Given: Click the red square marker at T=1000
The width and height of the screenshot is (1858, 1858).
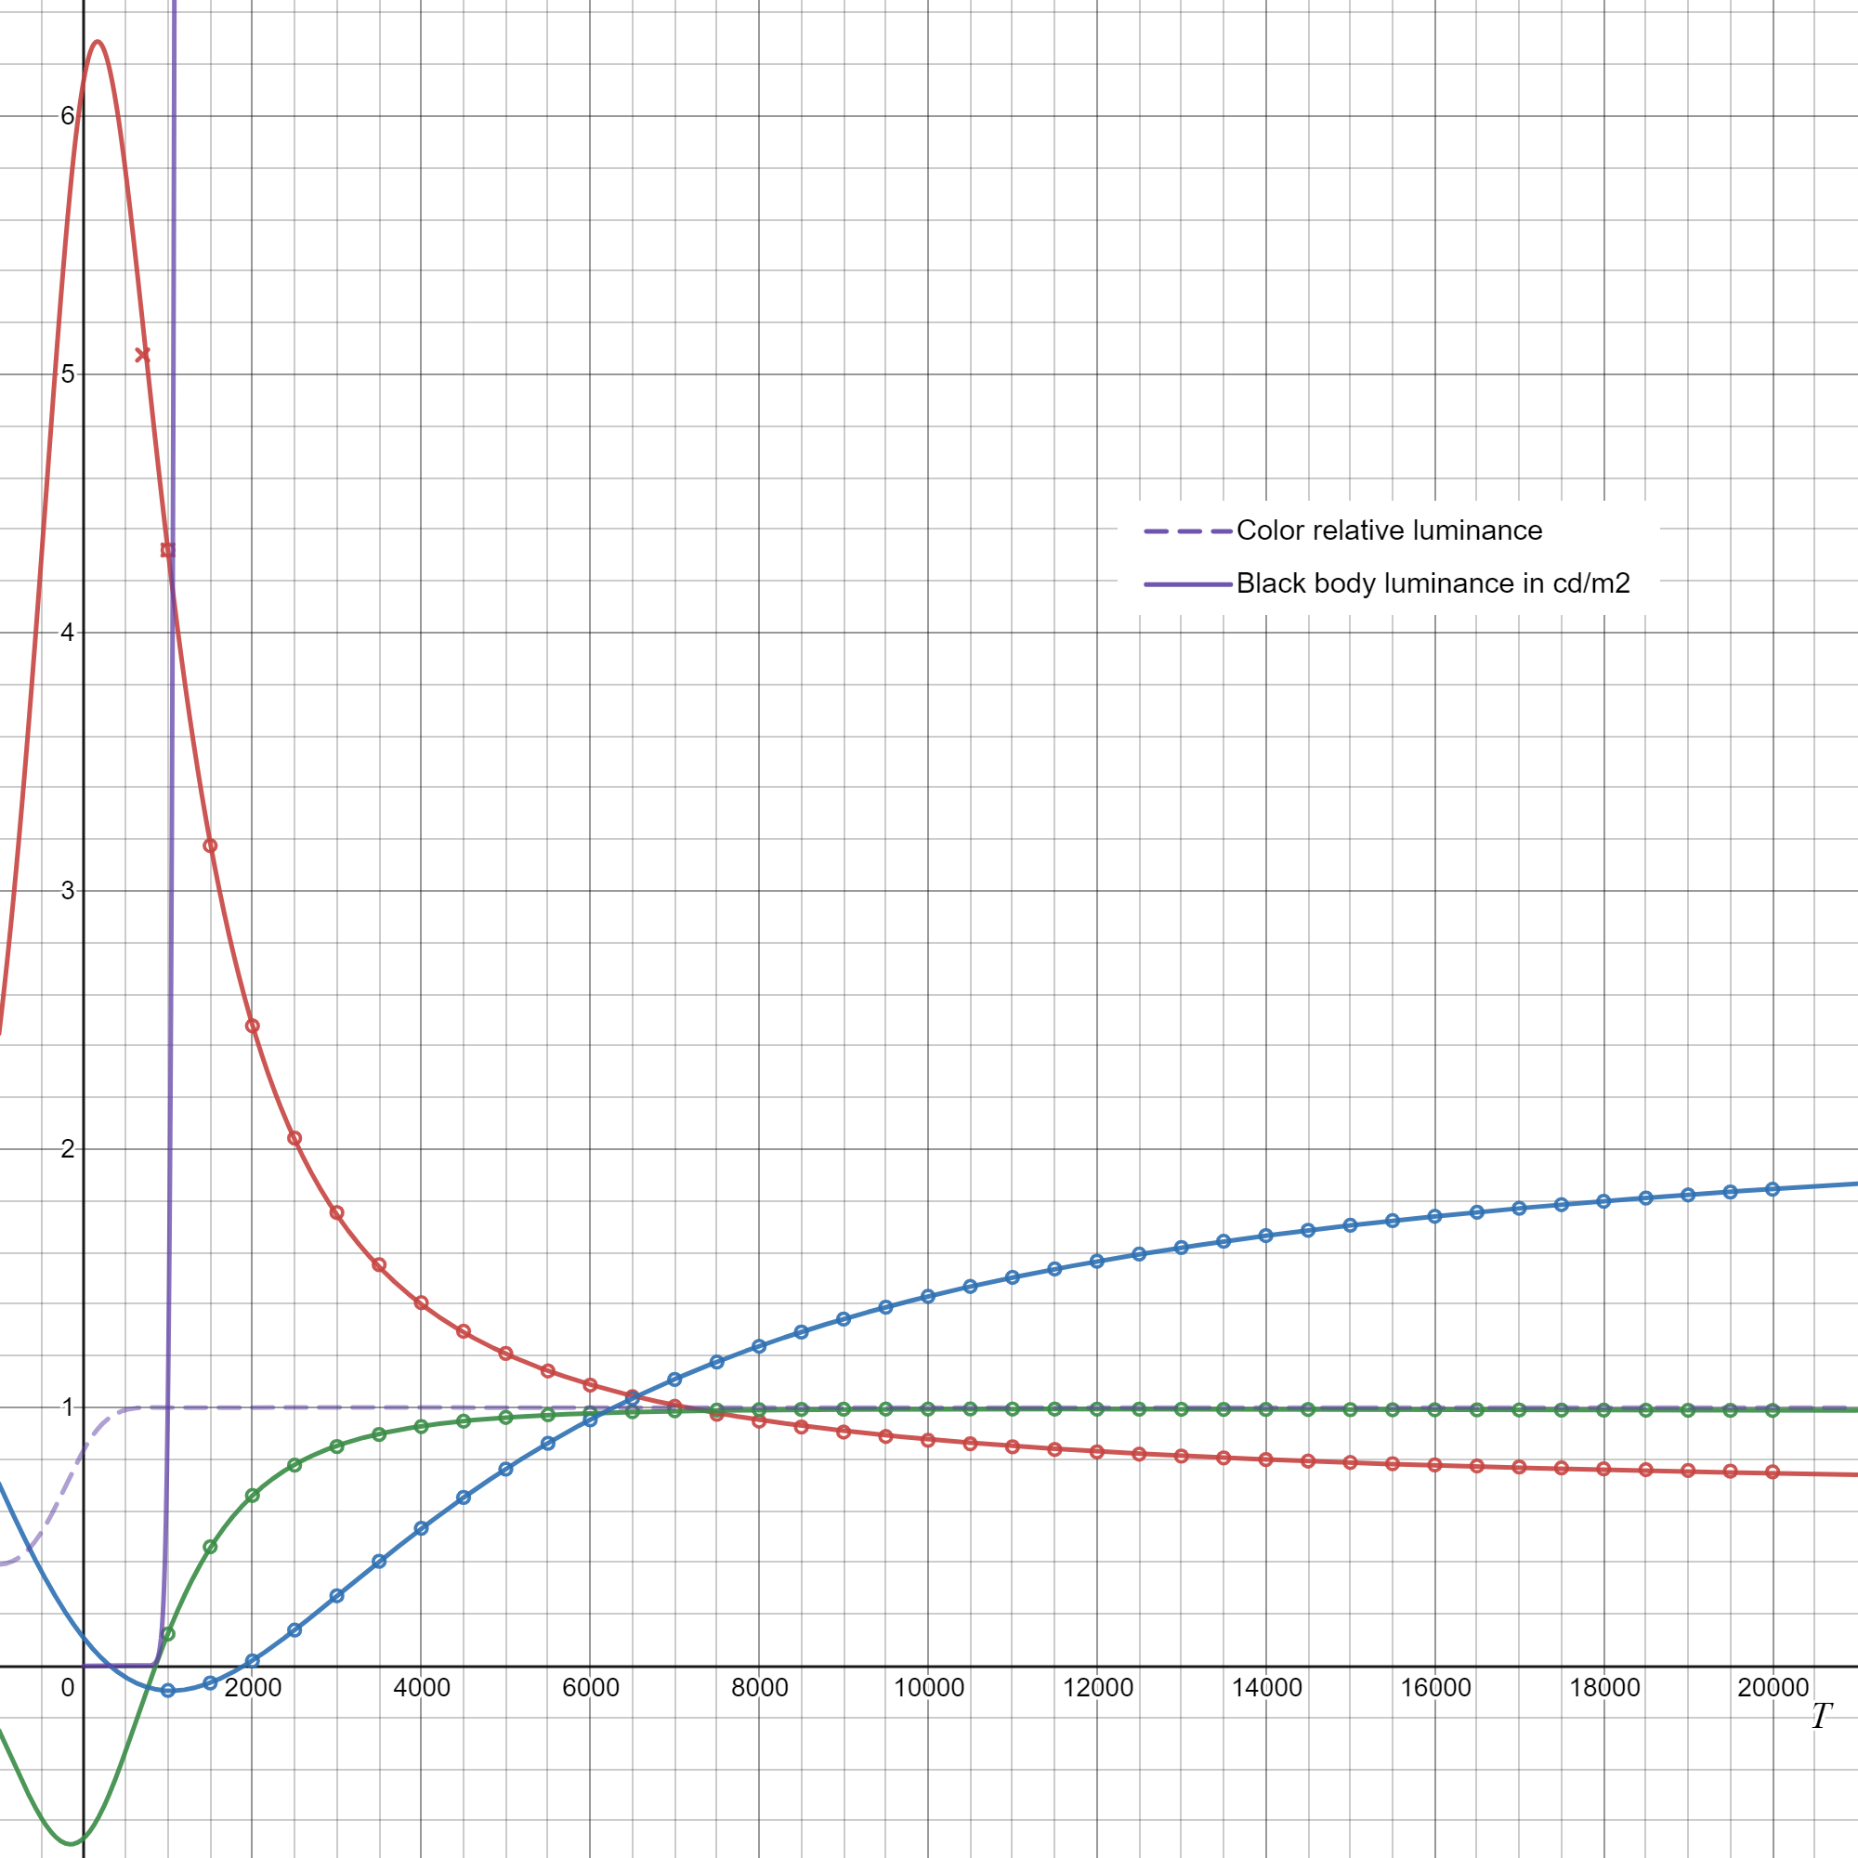Looking at the screenshot, I should (167, 550).
